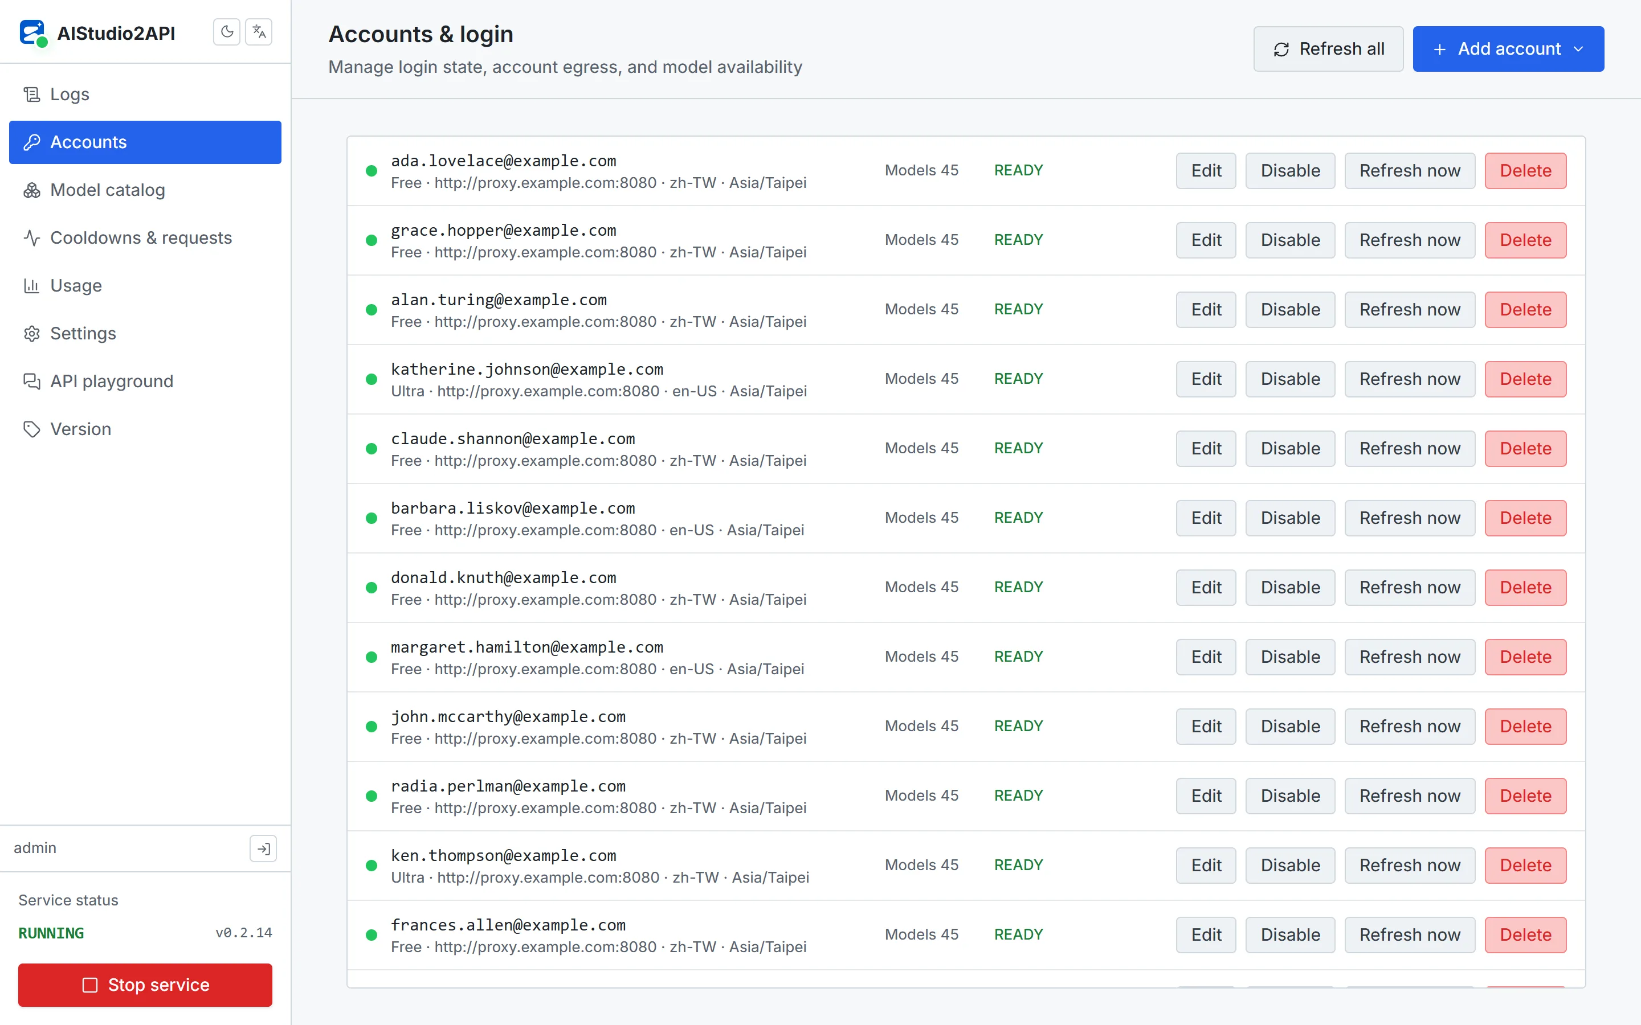The height and width of the screenshot is (1025, 1641).
Task: Expand the Add account dropdown
Action: pos(1508,49)
